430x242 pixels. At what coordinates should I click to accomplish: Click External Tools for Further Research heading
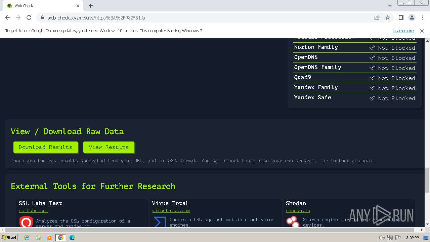93,186
